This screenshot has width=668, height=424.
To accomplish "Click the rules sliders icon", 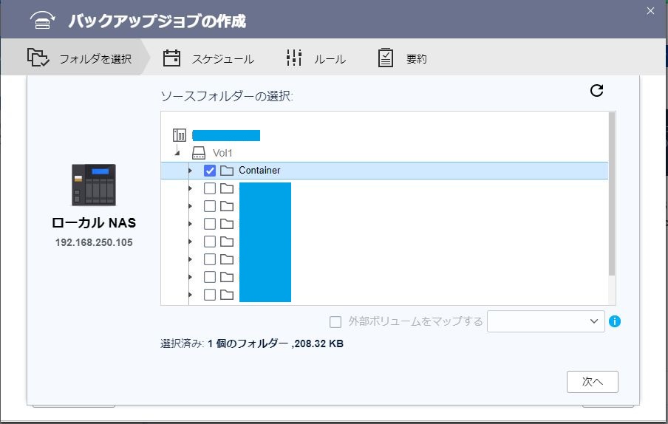I will tap(294, 58).
